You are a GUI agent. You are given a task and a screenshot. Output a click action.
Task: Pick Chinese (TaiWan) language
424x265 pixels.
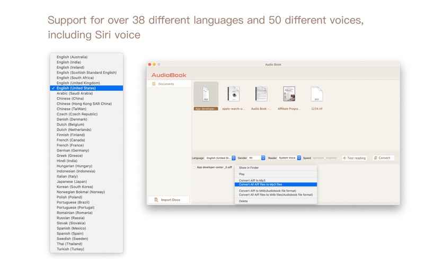[x=86, y=109]
